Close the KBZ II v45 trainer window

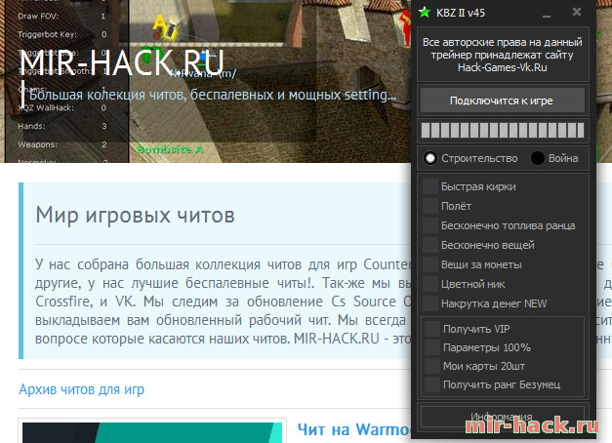click(x=577, y=12)
